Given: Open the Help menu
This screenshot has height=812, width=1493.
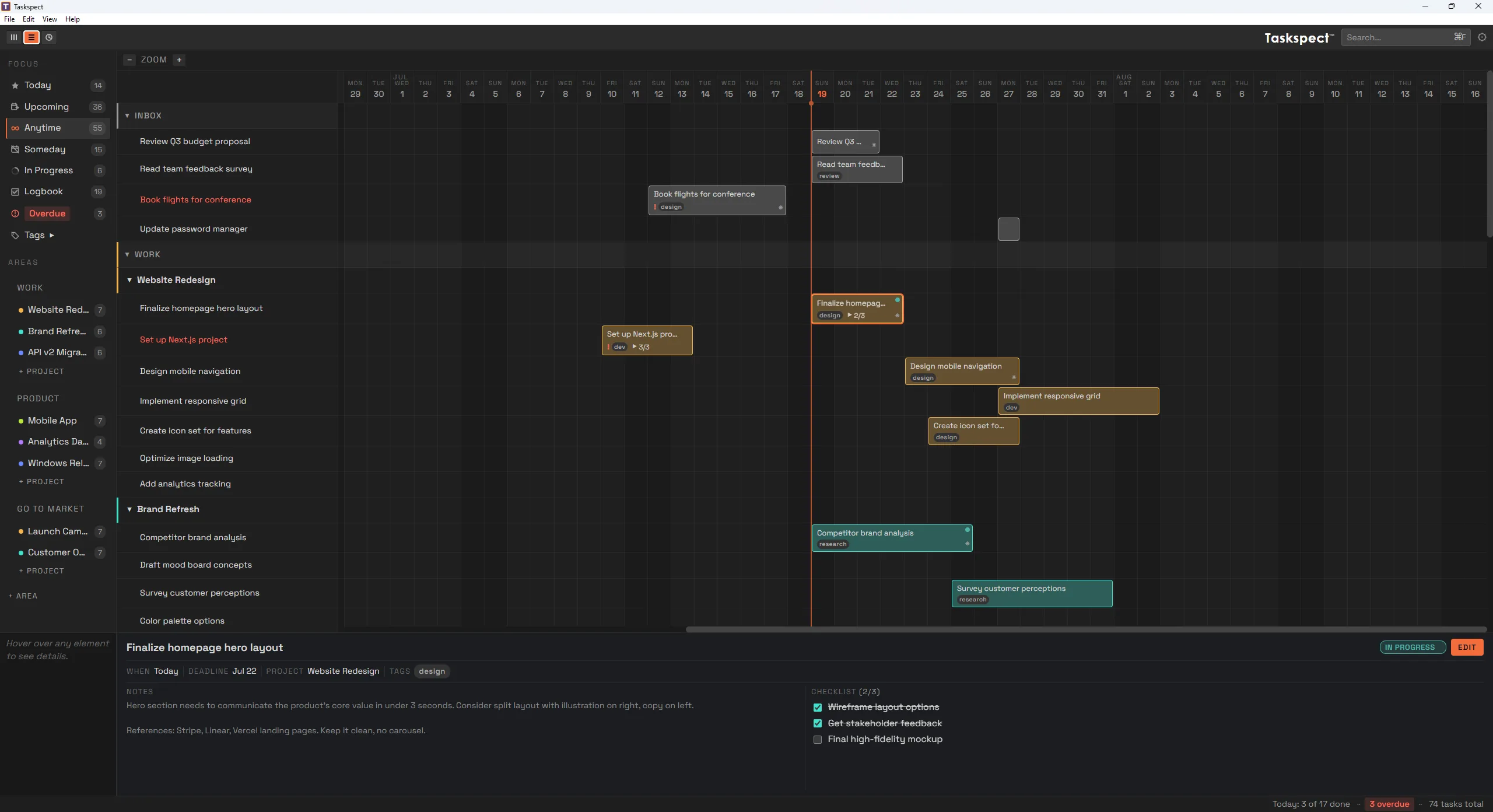Looking at the screenshot, I should pyautogui.click(x=72, y=19).
